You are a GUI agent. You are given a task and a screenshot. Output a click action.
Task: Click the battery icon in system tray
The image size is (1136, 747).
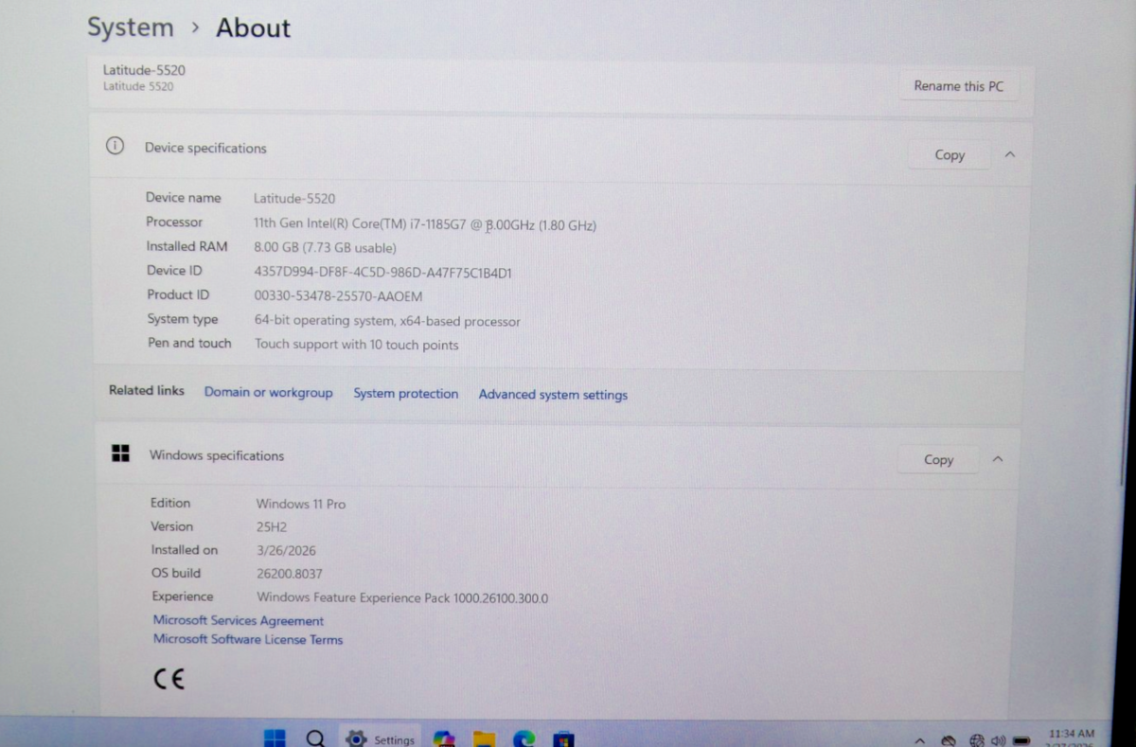(1021, 739)
